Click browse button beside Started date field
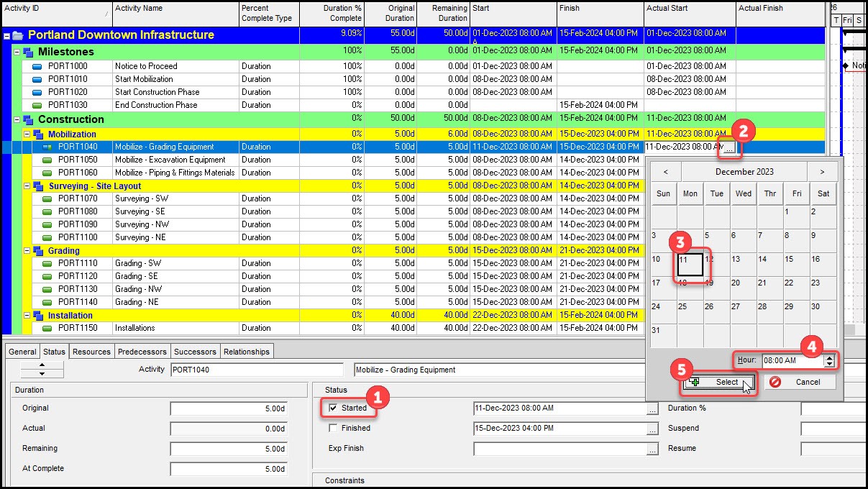The image size is (868, 489). 652,408
